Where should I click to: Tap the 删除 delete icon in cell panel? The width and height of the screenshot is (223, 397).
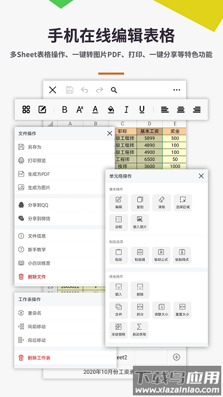pos(140,290)
